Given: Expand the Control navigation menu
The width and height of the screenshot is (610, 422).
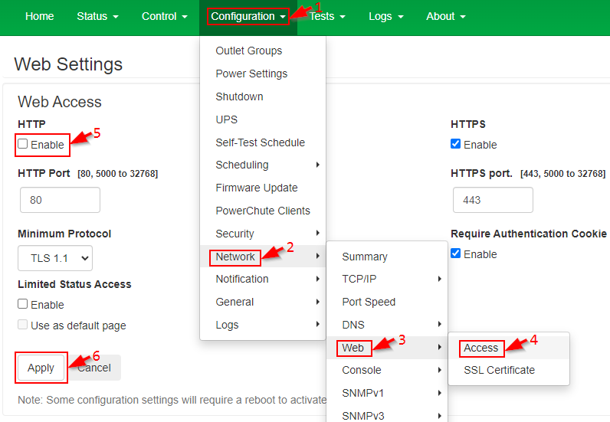Looking at the screenshot, I should [x=165, y=16].
